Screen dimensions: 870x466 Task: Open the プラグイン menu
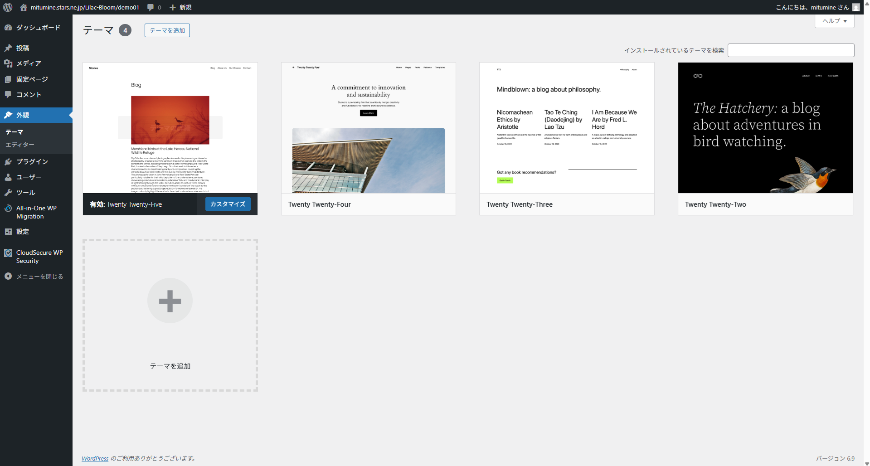[x=32, y=162]
